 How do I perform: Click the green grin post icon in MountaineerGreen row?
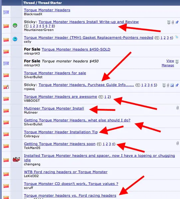tap(15, 25)
